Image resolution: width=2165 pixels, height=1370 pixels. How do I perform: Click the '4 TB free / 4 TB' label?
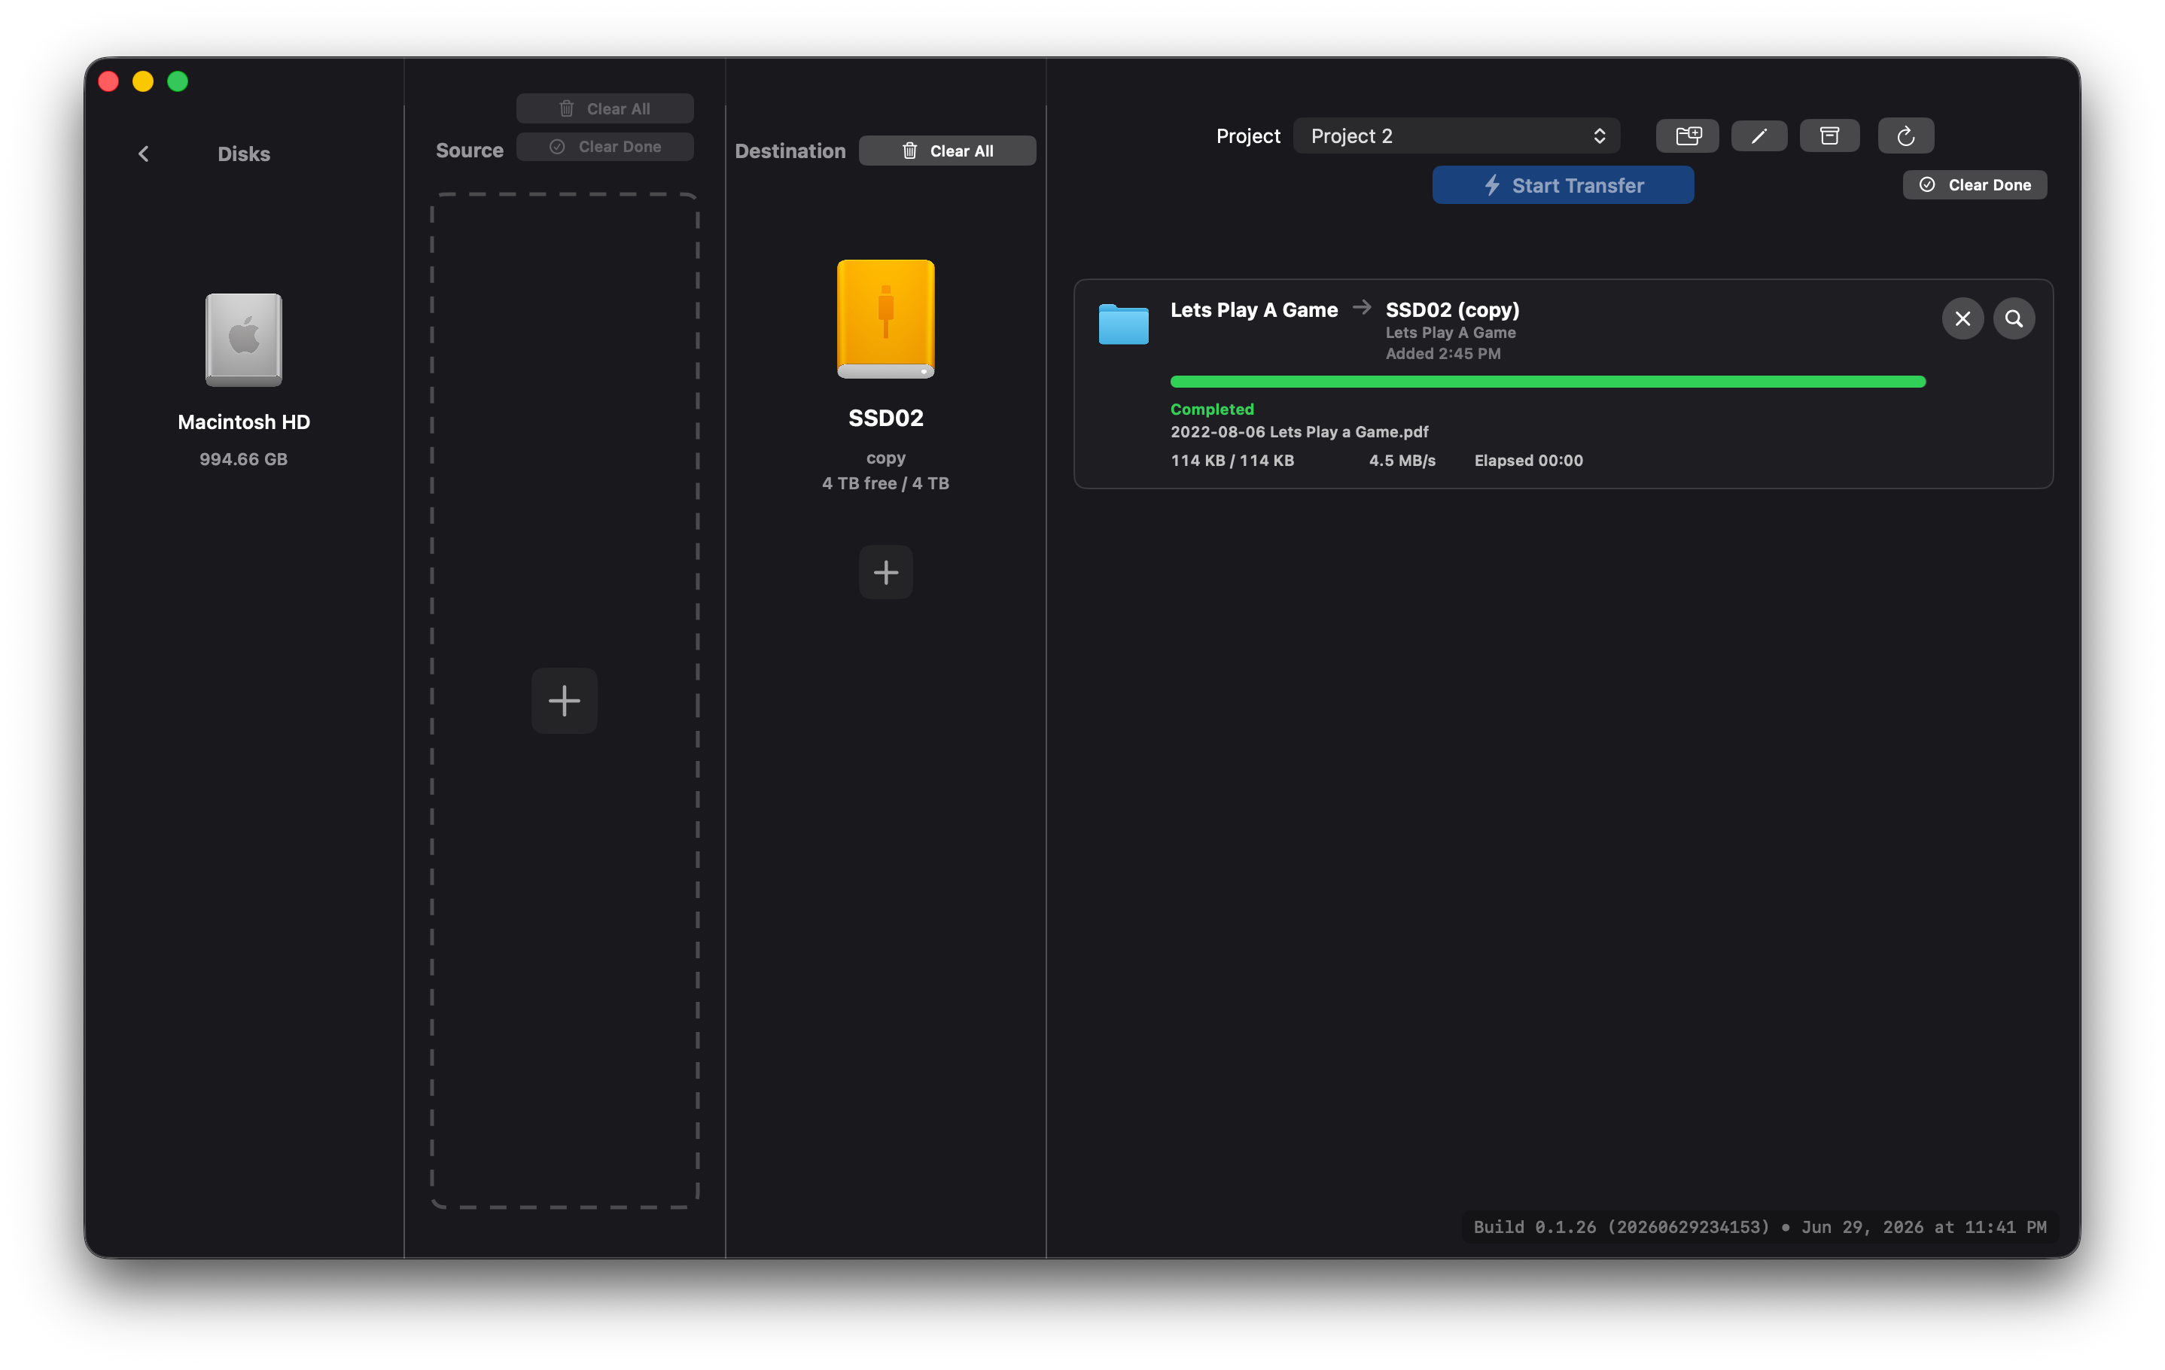click(885, 483)
